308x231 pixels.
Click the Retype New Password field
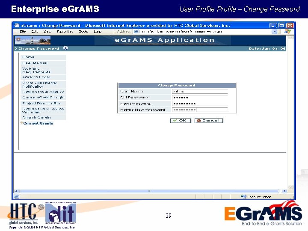click(x=200, y=110)
